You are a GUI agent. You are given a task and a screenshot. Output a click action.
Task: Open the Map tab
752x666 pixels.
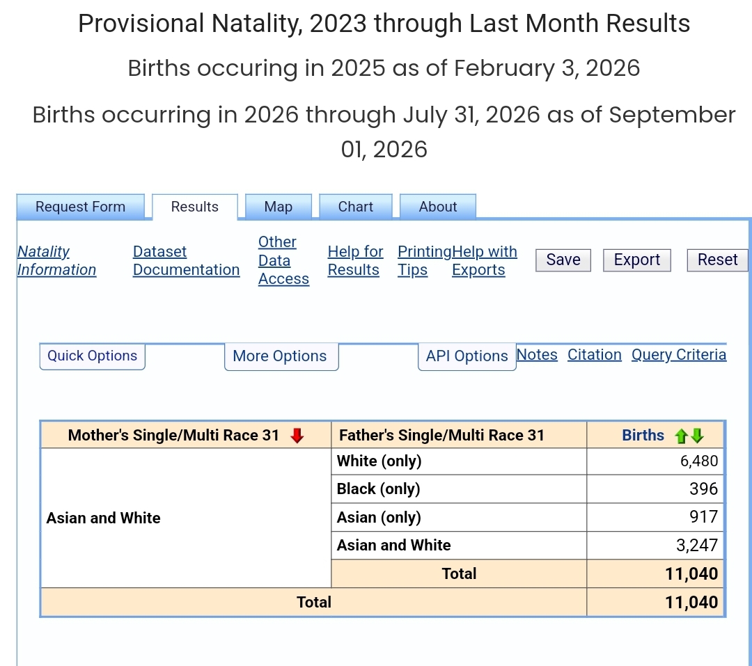(x=279, y=207)
